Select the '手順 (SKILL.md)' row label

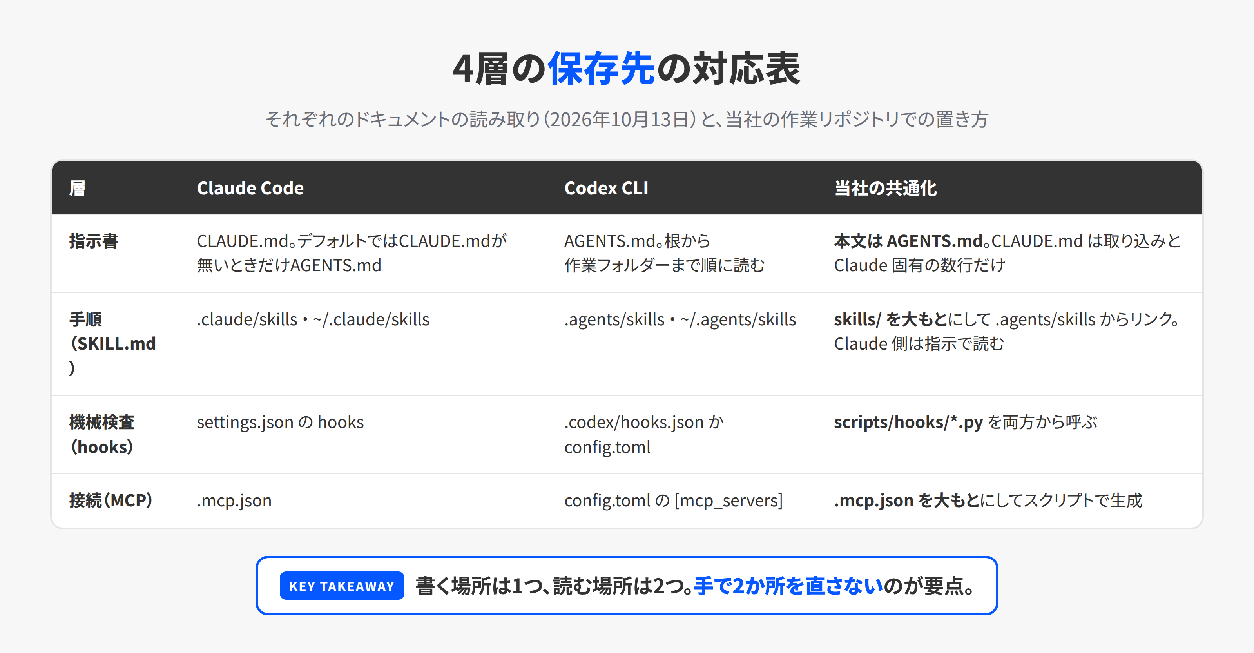point(112,344)
